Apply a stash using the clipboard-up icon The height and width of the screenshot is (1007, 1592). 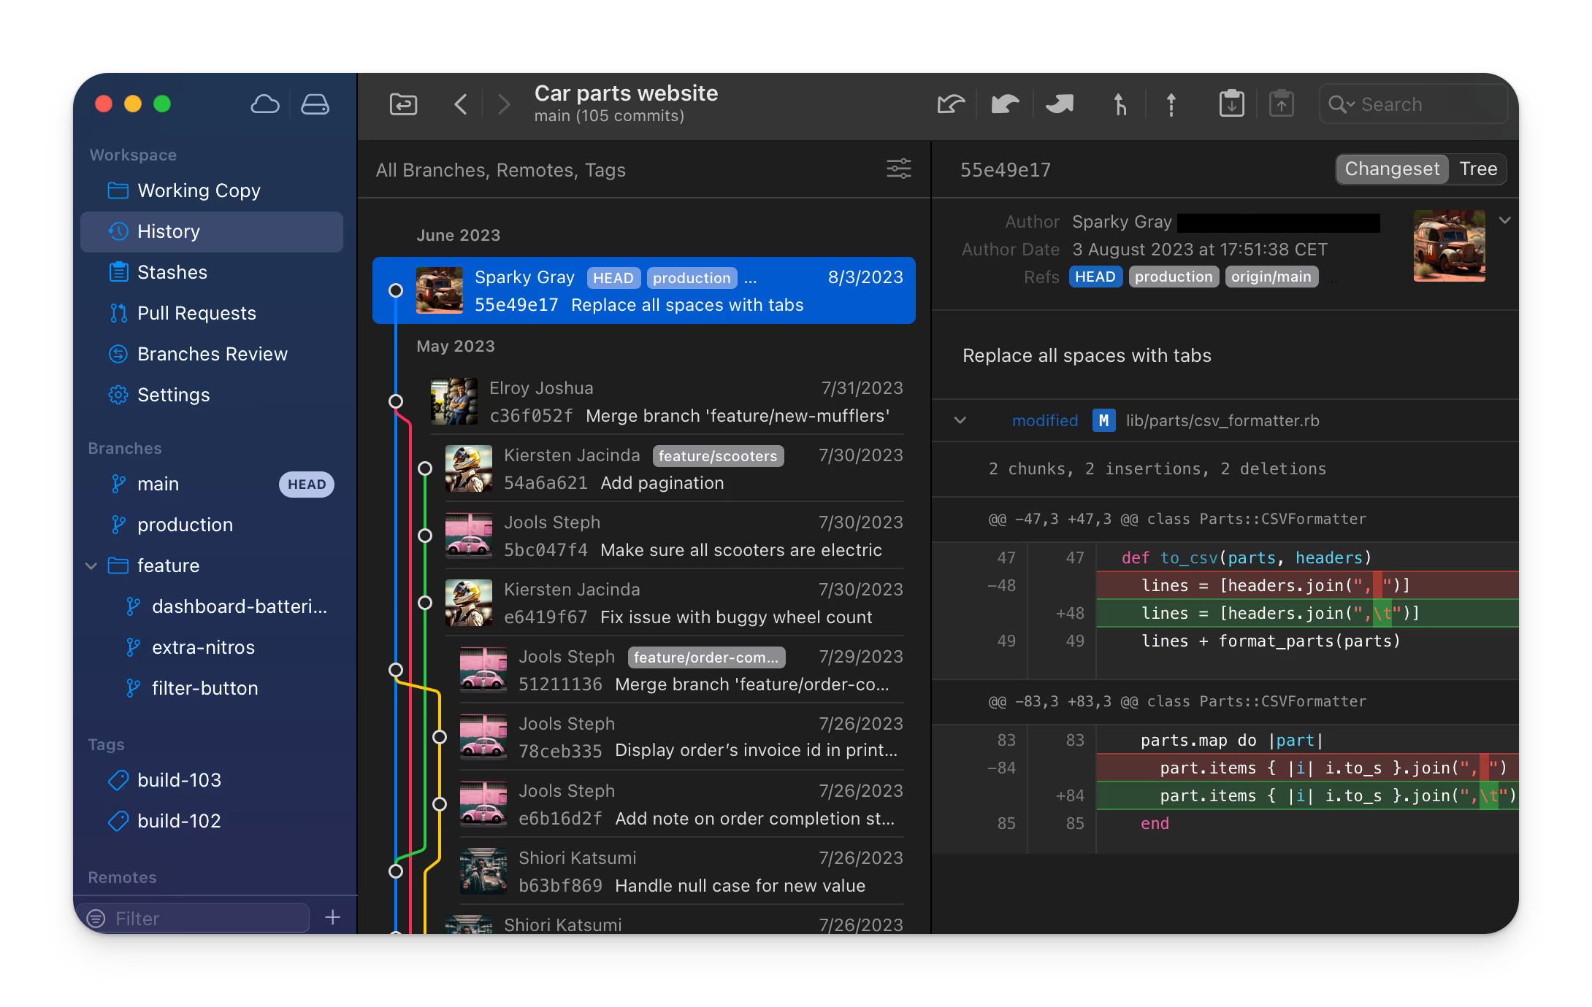point(1282,104)
